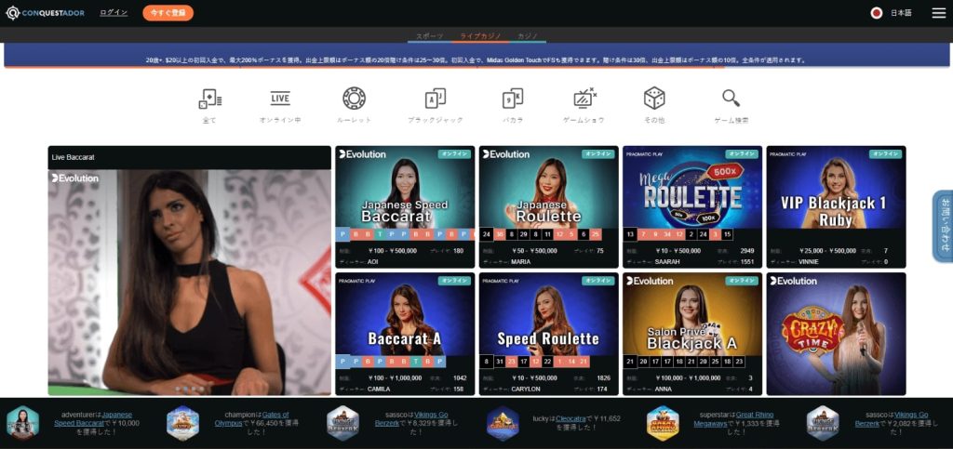
Task: Select the LIVE オンライン中 filter icon
Action: (280, 99)
